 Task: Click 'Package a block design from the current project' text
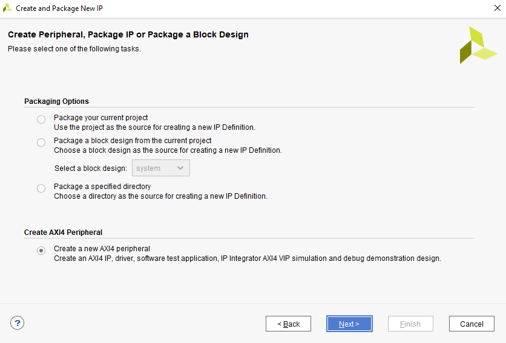(133, 141)
